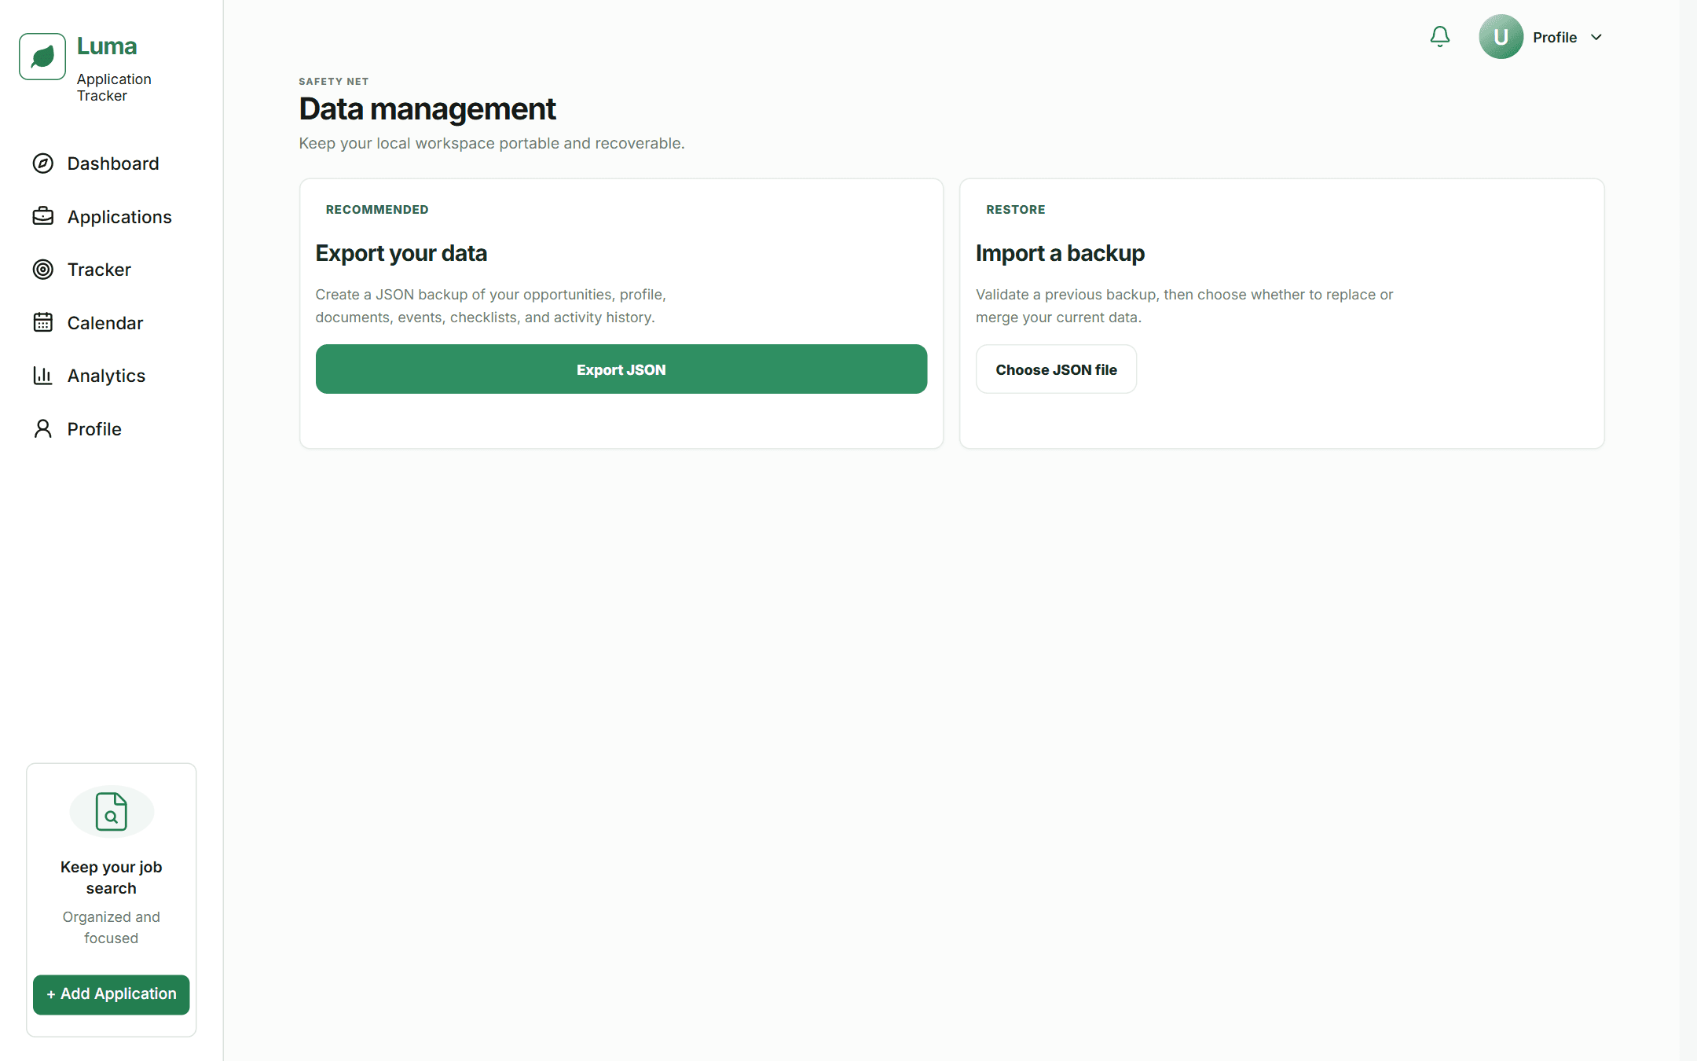Click the Export JSON button
The image size is (1697, 1061).
point(621,369)
